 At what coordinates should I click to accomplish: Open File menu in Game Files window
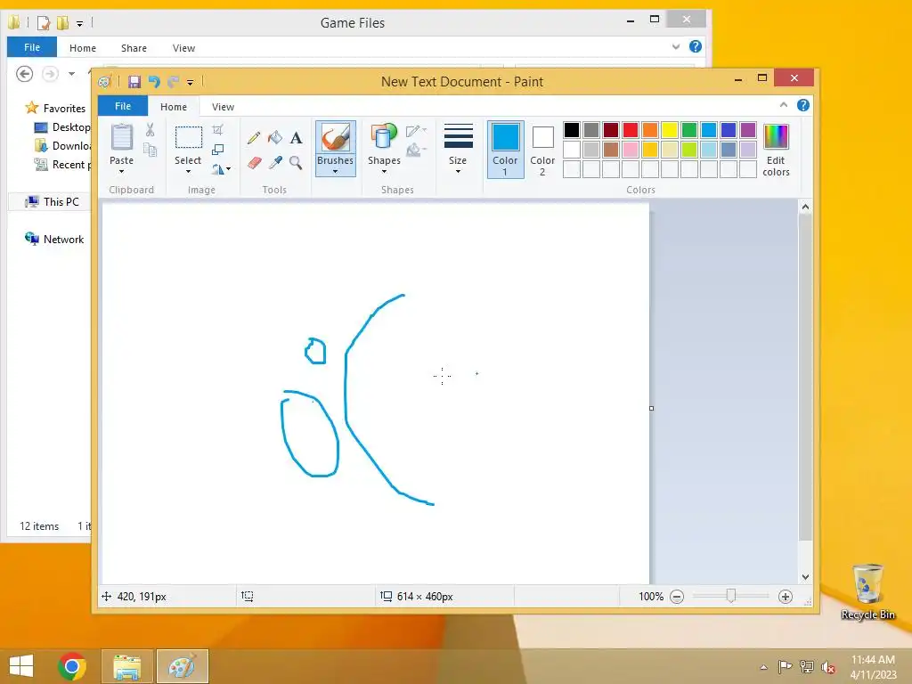[x=32, y=48]
